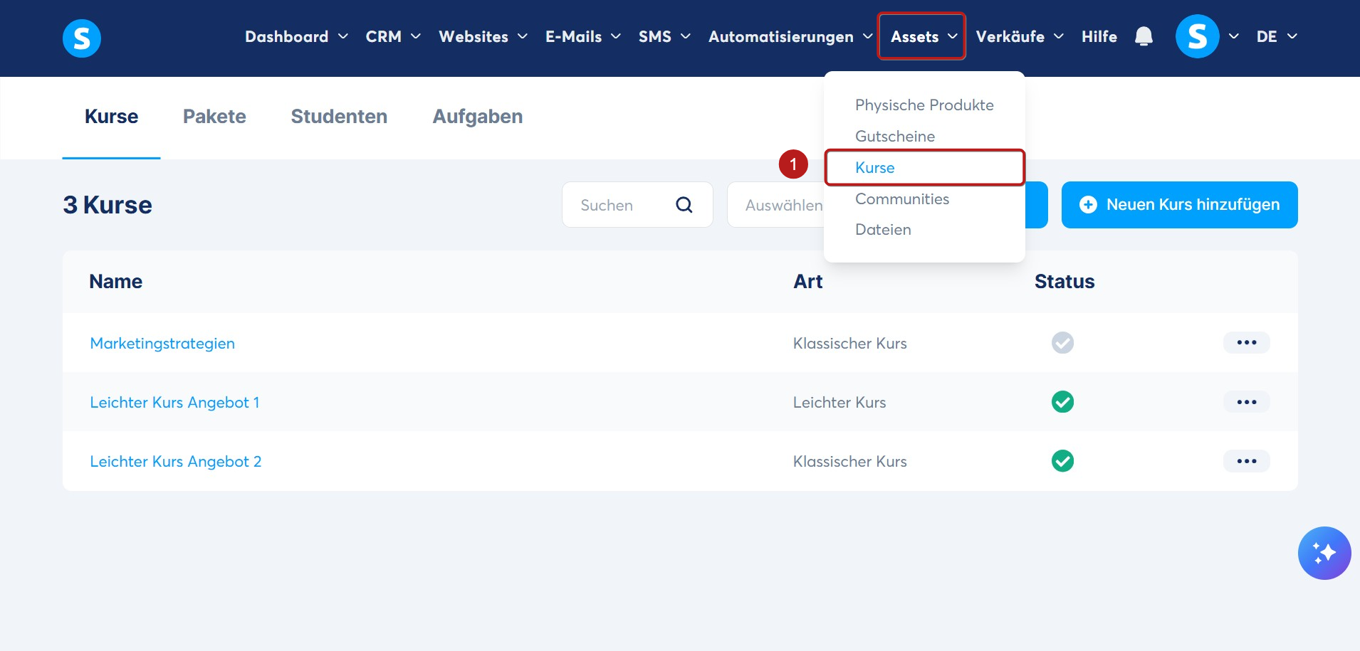Select Physische Produkte from Assets menu
The height and width of the screenshot is (651, 1360).
coord(924,105)
